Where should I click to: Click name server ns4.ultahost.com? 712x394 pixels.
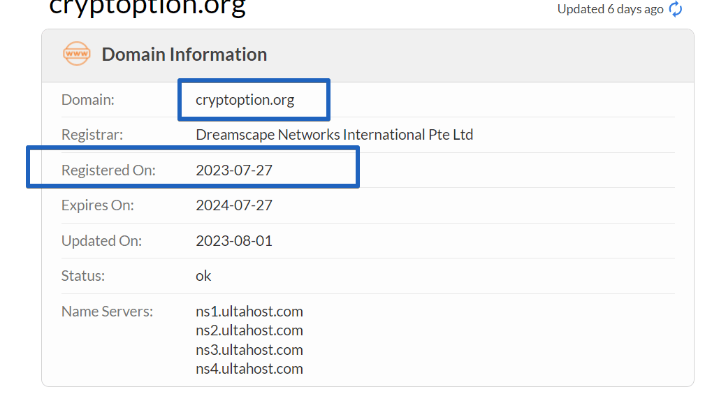click(x=249, y=369)
